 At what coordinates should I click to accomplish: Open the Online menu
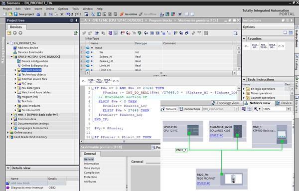pos(50,9)
